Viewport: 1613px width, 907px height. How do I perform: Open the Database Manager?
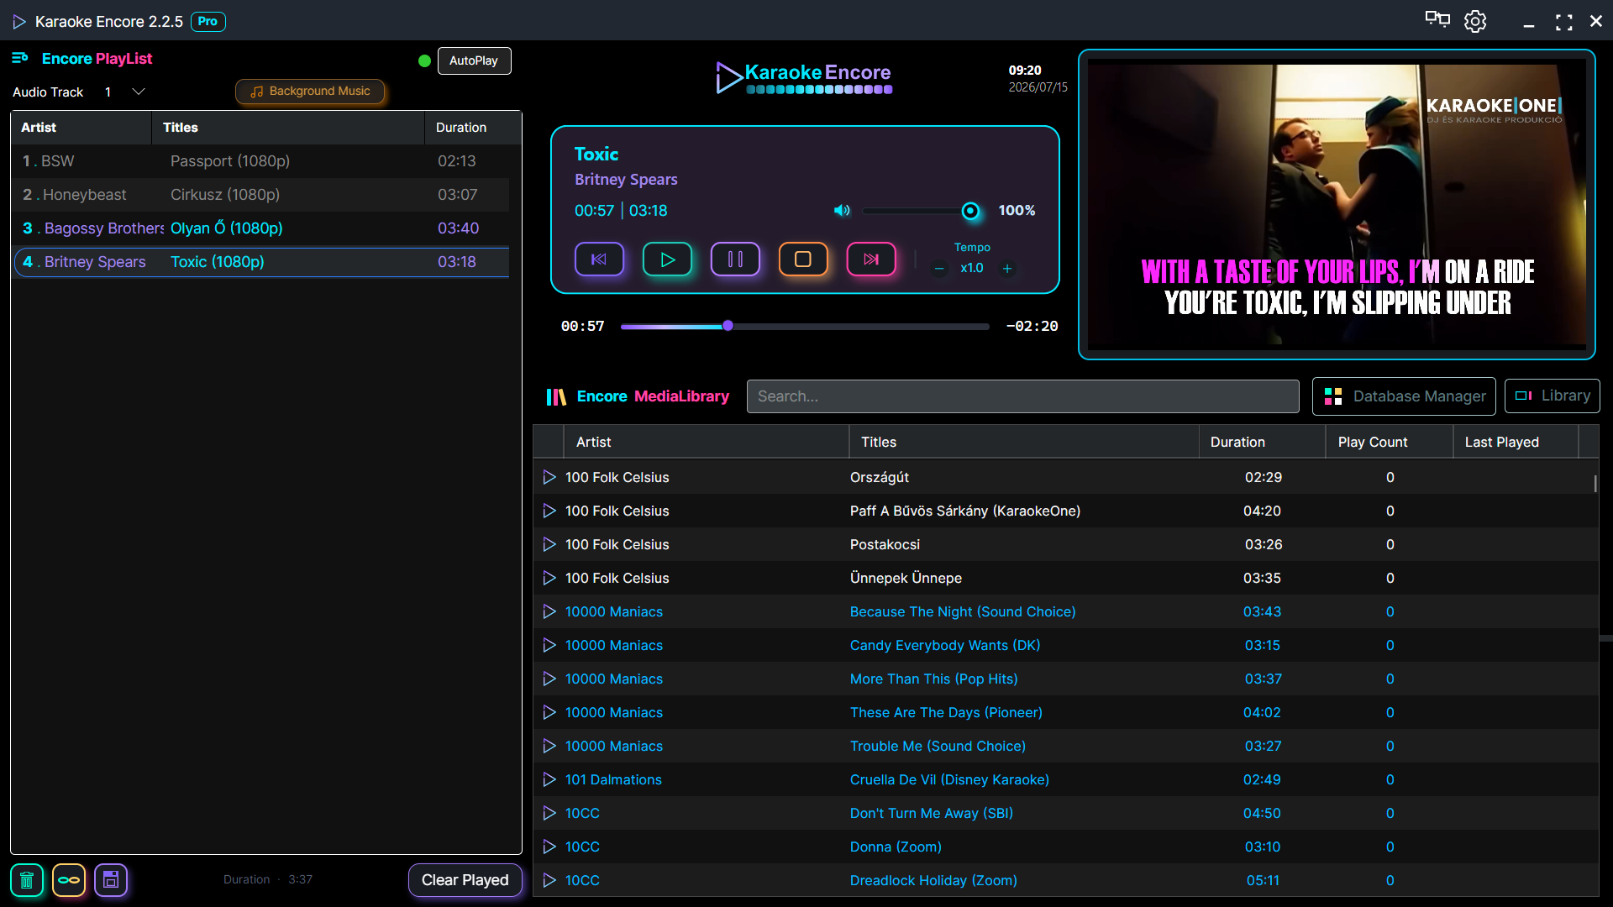(x=1404, y=396)
